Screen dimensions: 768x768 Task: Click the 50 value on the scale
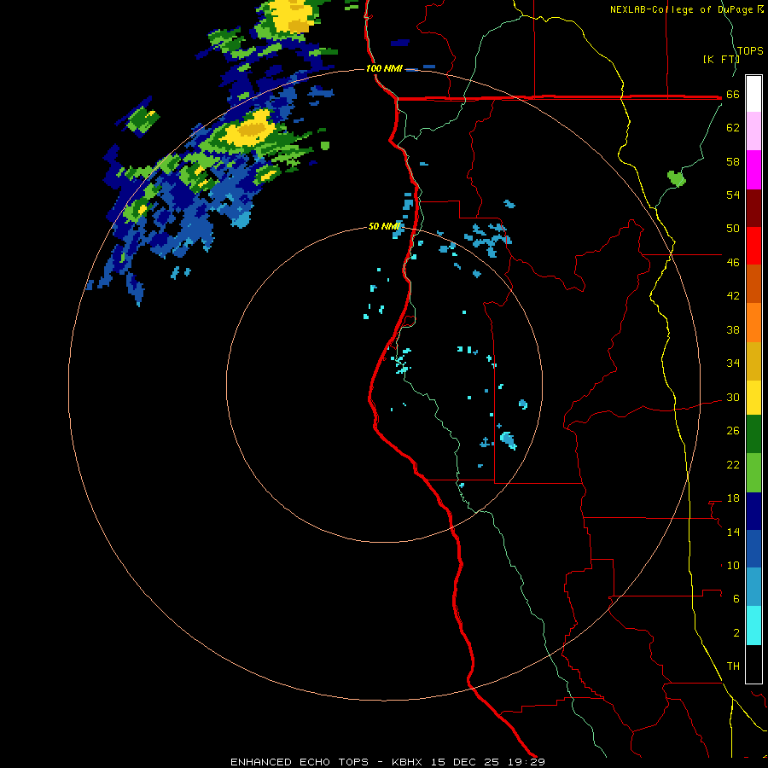pos(733,229)
